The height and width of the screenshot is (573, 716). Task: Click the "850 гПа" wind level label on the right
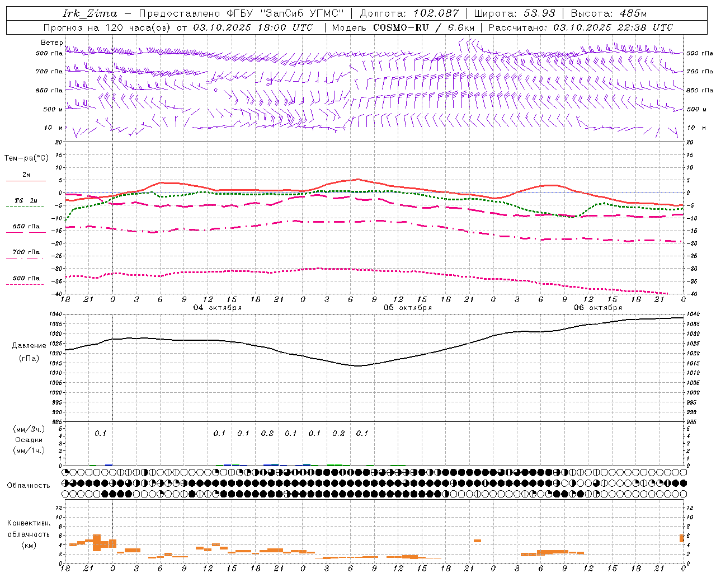(699, 91)
